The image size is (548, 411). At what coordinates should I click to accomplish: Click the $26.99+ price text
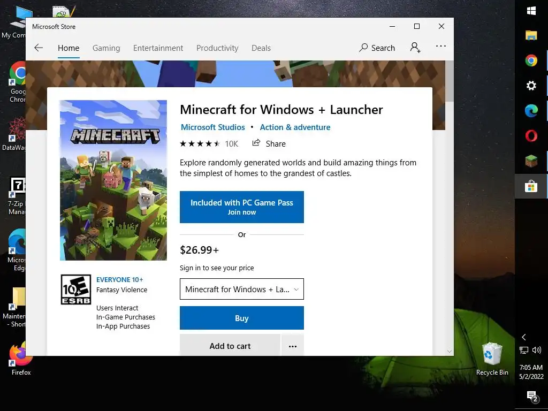tap(199, 250)
